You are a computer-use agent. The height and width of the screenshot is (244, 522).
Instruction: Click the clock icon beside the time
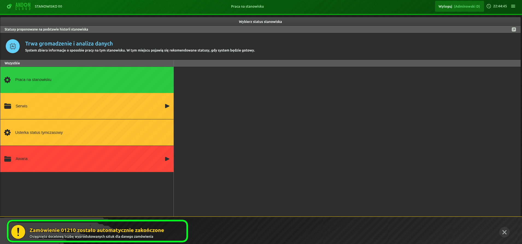(489, 6)
